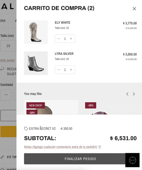Viewport: 142px width, 170px height.
Task: Increase quantity of Ely White boots
Action: pos(71,39)
